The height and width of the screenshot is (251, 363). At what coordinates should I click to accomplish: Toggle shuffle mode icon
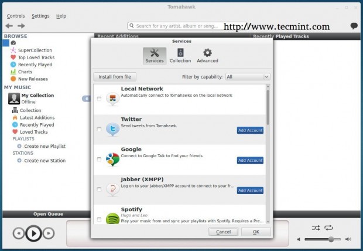click(x=316, y=228)
